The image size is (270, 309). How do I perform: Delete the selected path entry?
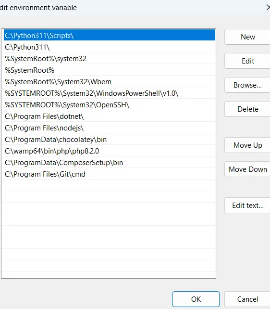(247, 109)
